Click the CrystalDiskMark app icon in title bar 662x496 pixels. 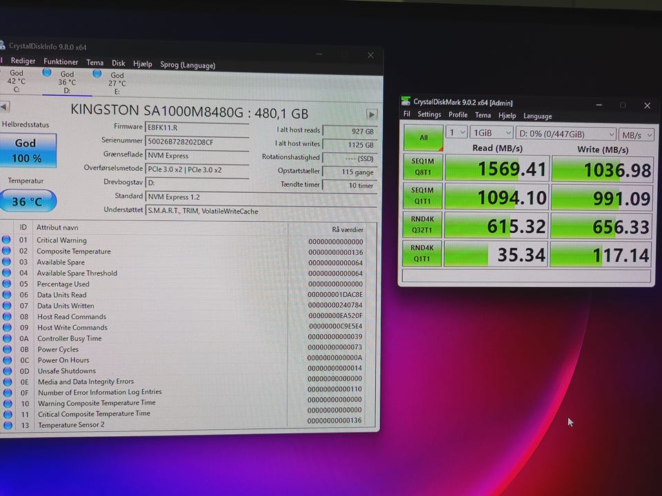click(405, 101)
